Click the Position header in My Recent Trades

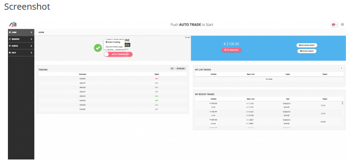coord(213,99)
